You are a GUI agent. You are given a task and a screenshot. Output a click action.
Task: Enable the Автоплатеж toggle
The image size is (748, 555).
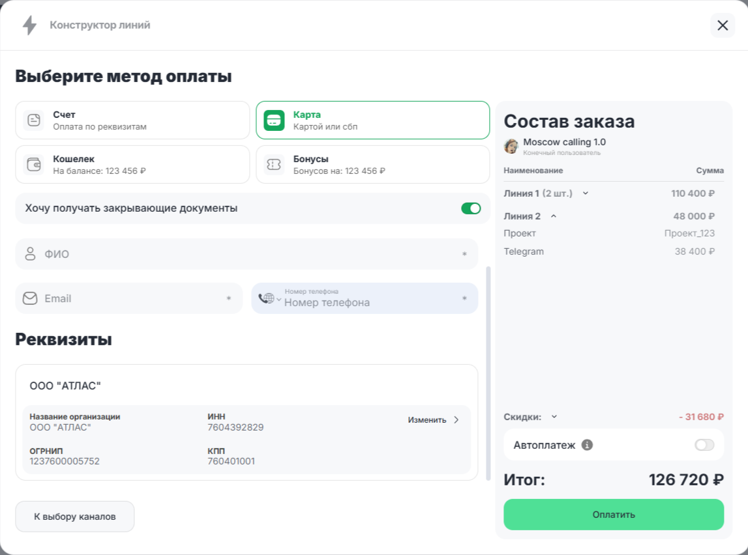point(704,445)
